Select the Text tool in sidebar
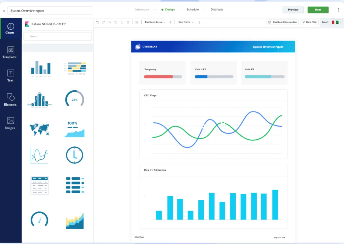Image resolution: width=344 pixels, height=244 pixels. (10, 76)
